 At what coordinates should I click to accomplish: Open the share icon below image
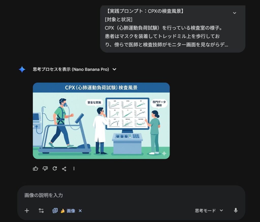pos(64,169)
